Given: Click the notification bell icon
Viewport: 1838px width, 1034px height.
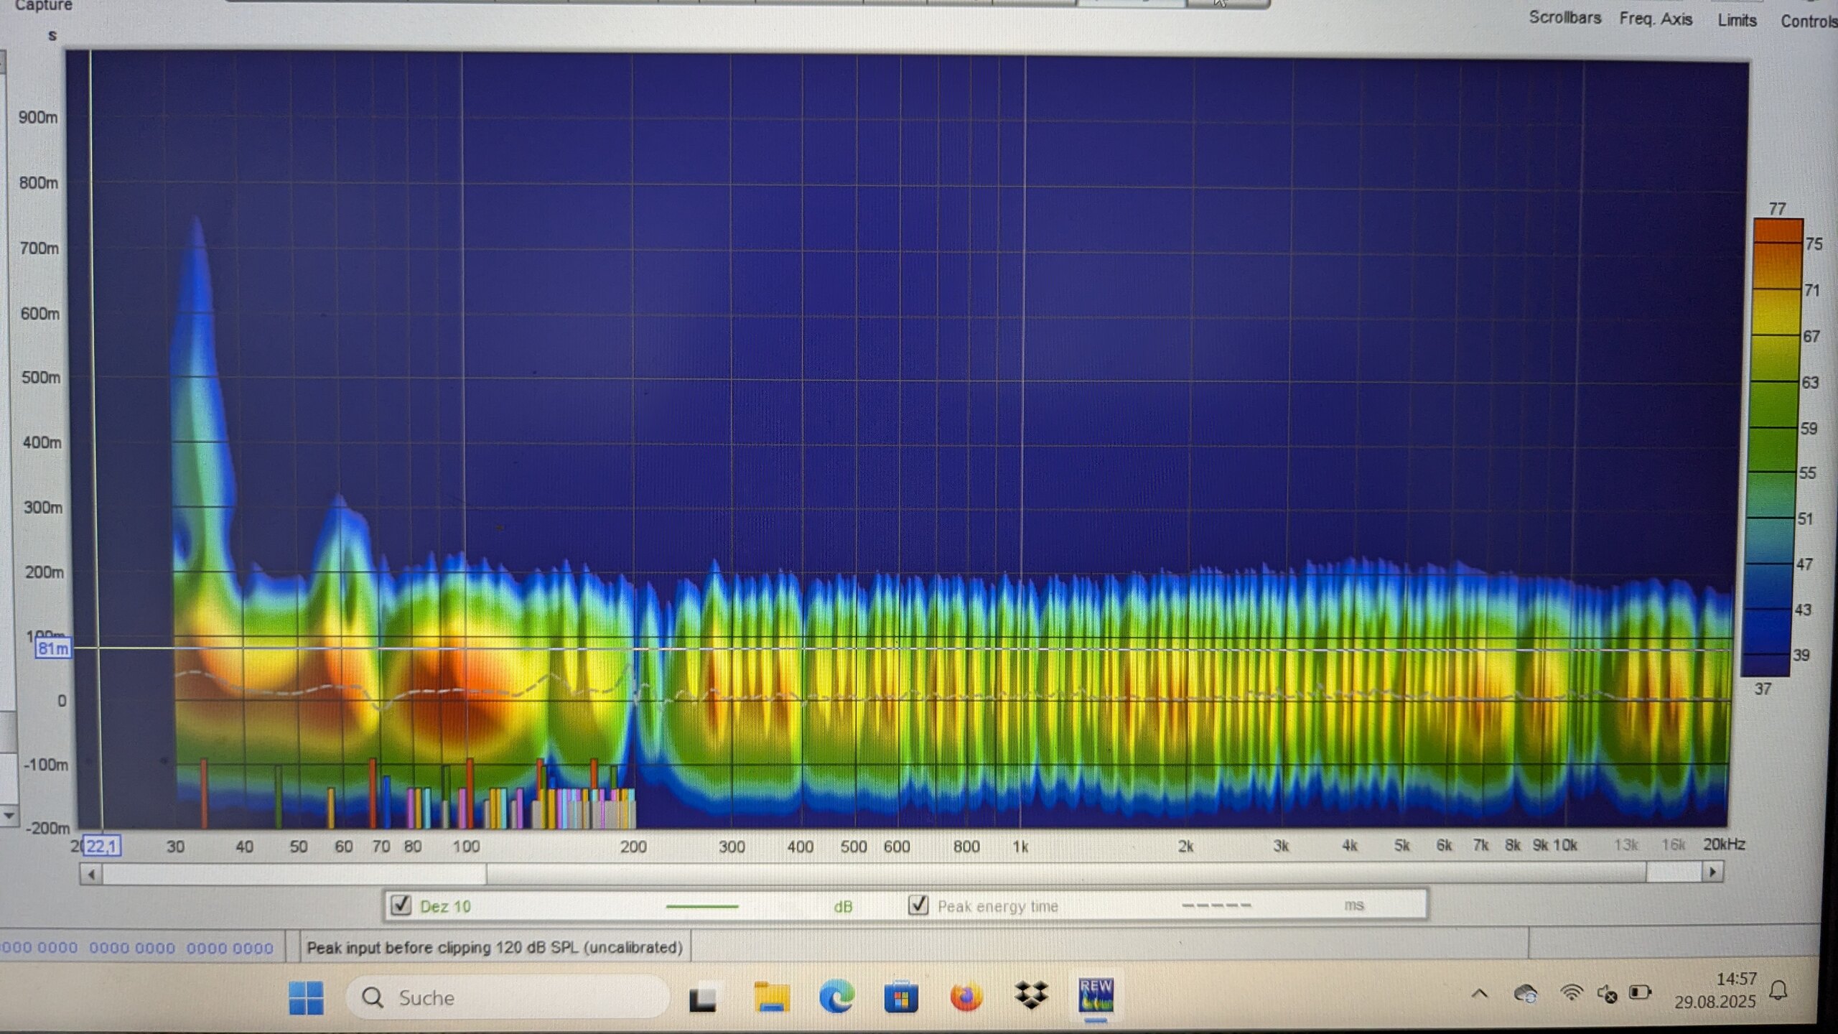Looking at the screenshot, I should (1778, 992).
